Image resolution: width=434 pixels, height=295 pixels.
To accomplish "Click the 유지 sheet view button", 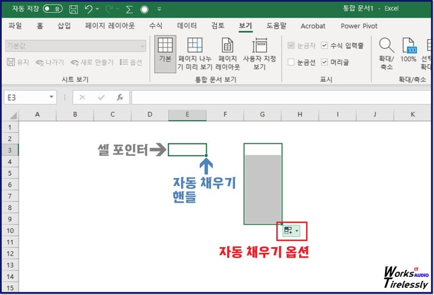I will (x=18, y=63).
